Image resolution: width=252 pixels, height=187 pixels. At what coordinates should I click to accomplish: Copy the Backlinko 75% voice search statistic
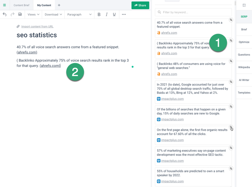point(231,41)
